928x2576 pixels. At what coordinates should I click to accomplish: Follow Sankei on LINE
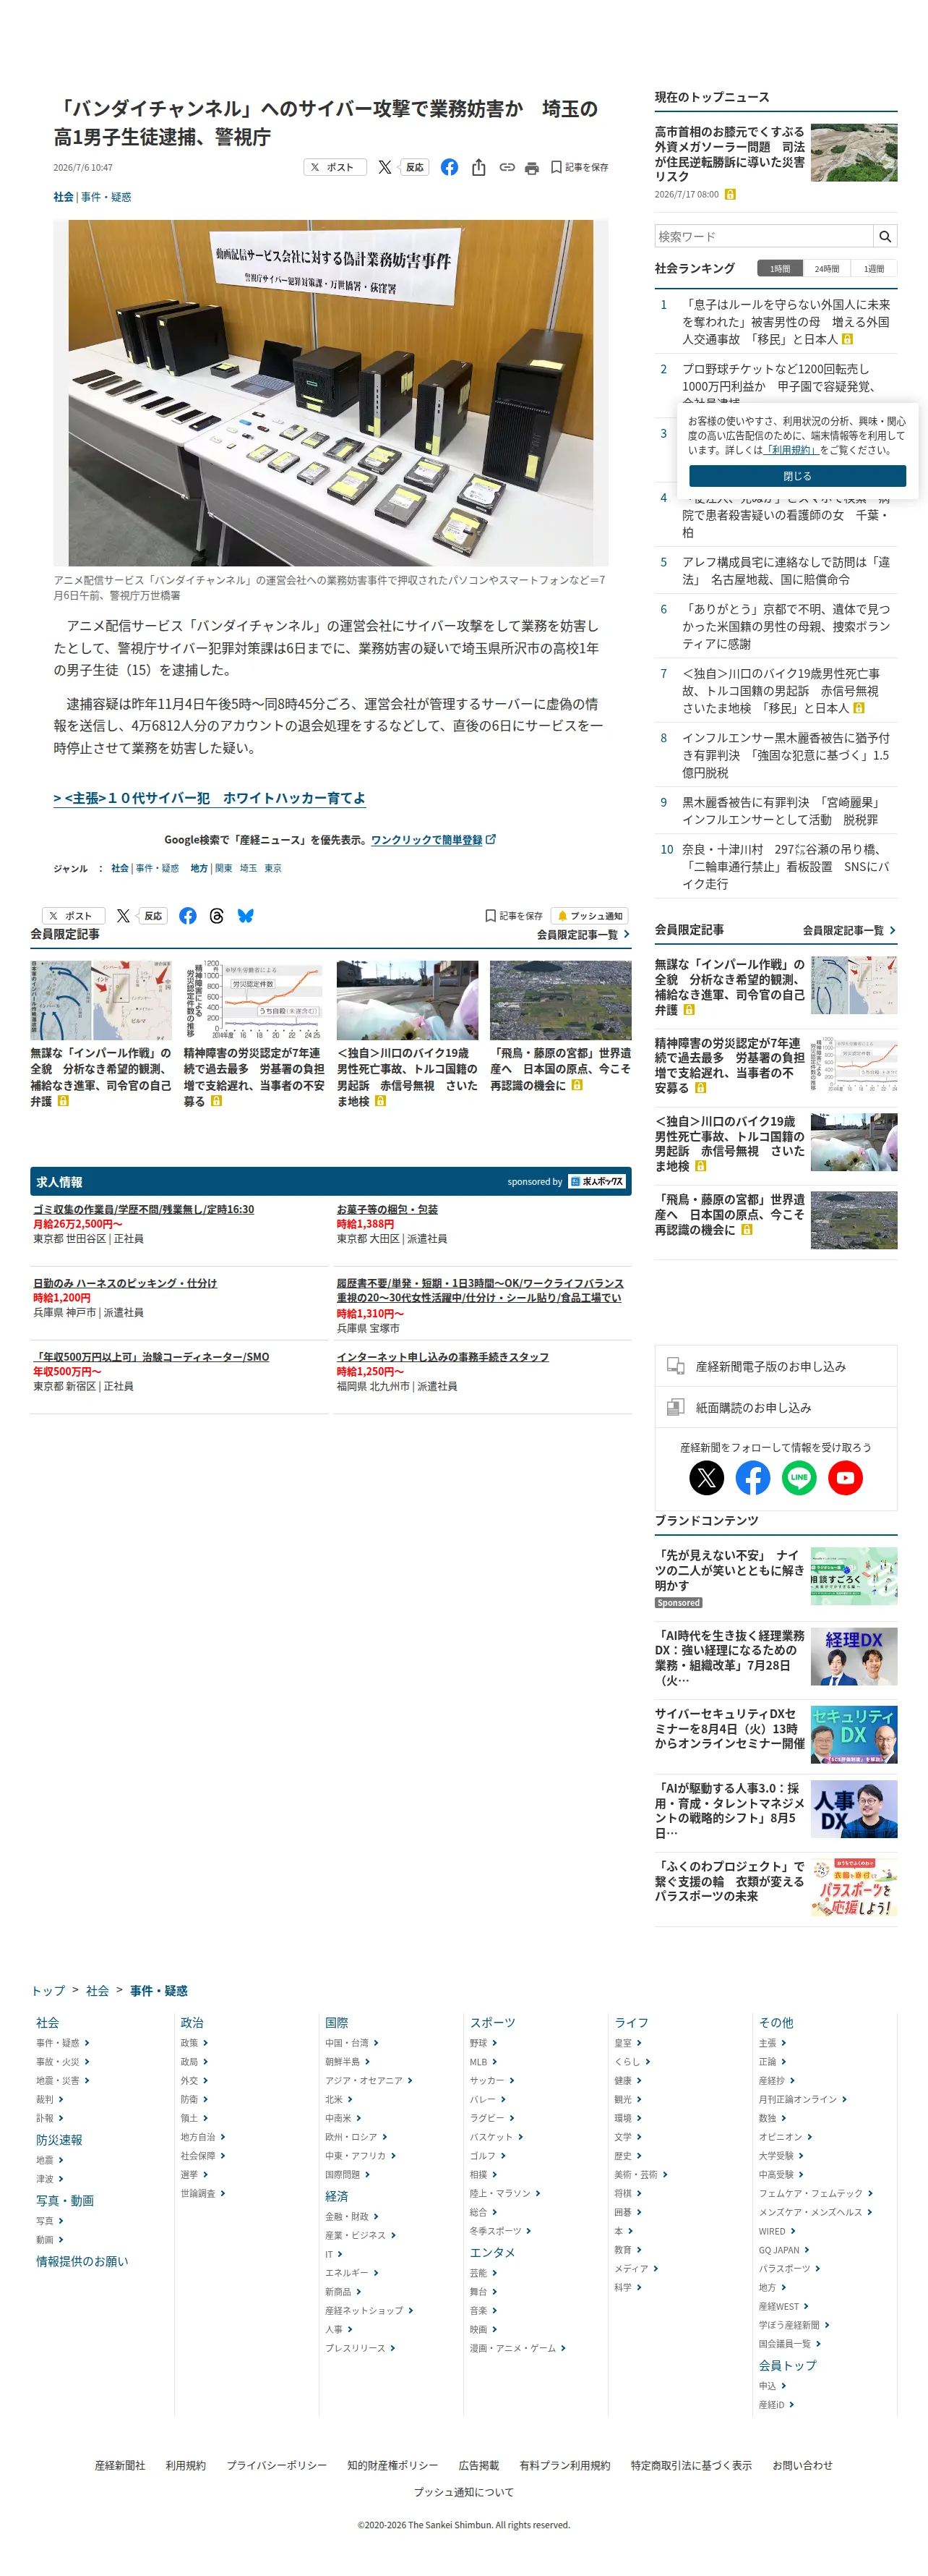[x=799, y=1477]
